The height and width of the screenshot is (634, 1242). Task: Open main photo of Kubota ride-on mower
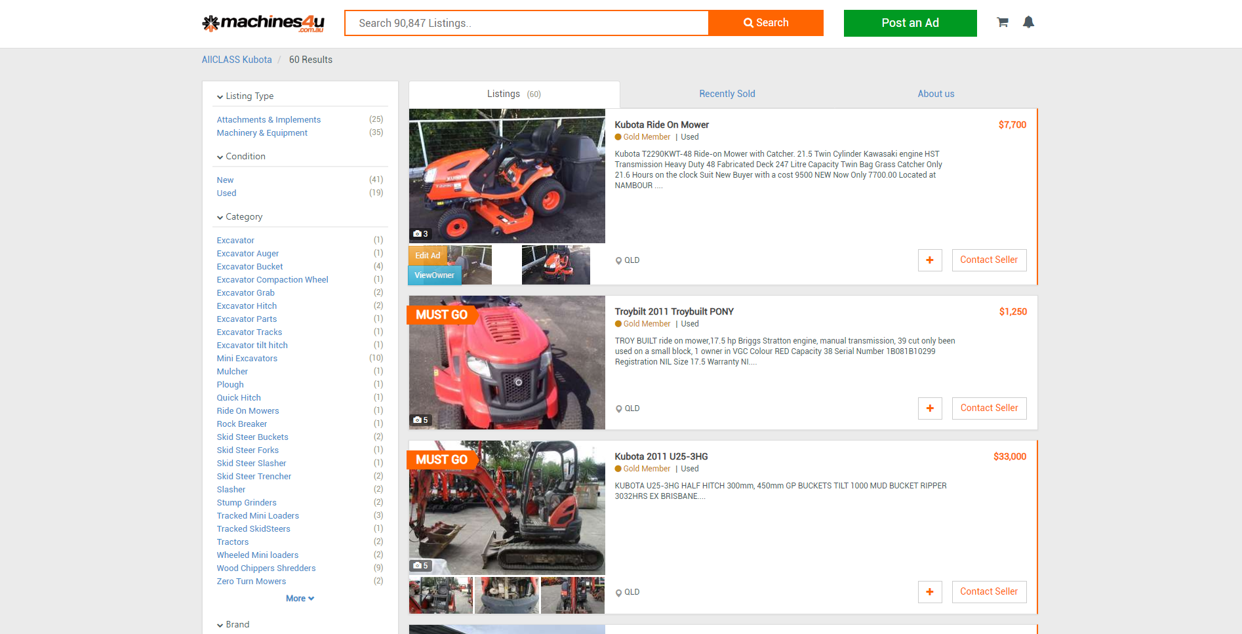[507, 176]
